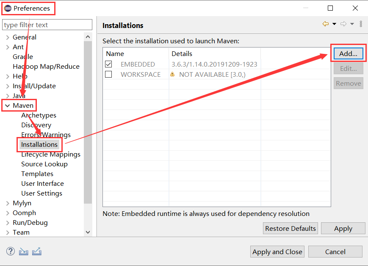368x266 pixels.
Task: Click the tree scrollbar down arrow
Action: click(x=88, y=232)
